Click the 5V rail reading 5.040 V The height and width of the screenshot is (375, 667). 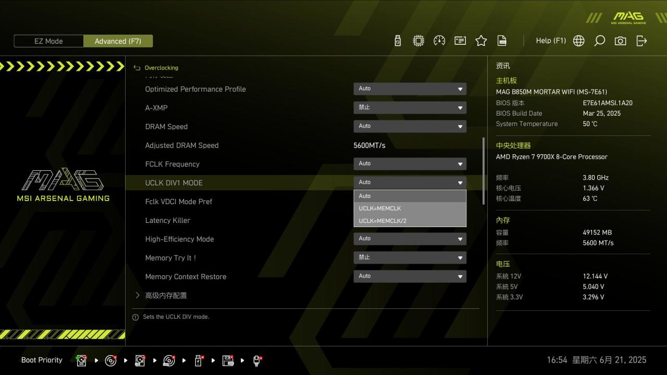pos(594,286)
